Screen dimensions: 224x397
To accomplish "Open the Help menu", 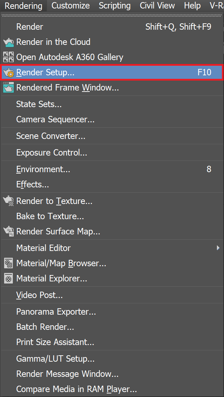I will tap(192, 6).
